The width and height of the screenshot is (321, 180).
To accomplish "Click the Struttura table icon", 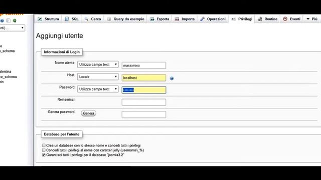I will point(40,19).
